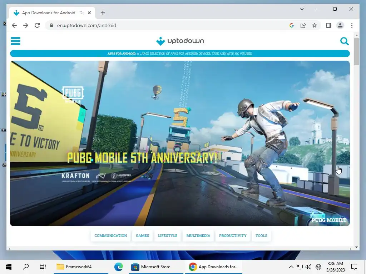Open the PUBG Mobile anniversary banner
The image size is (366, 274).
(180, 143)
